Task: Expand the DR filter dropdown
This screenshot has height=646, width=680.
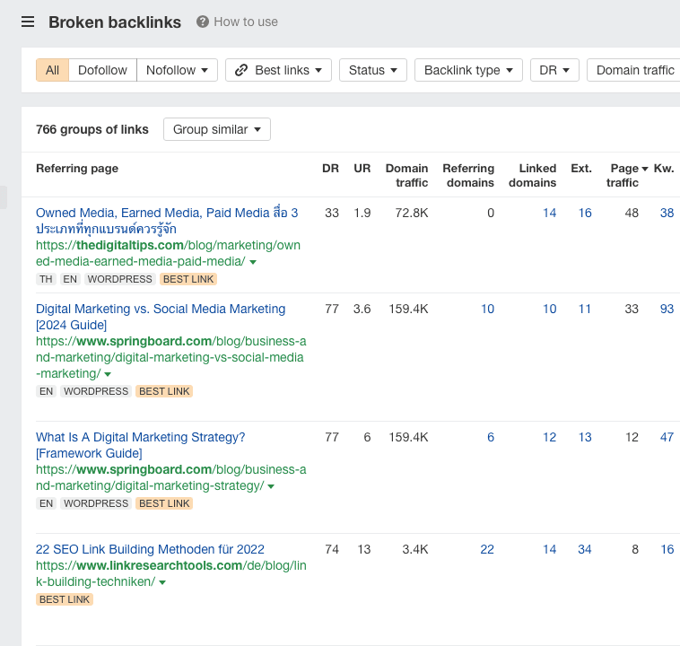Action: coord(554,70)
